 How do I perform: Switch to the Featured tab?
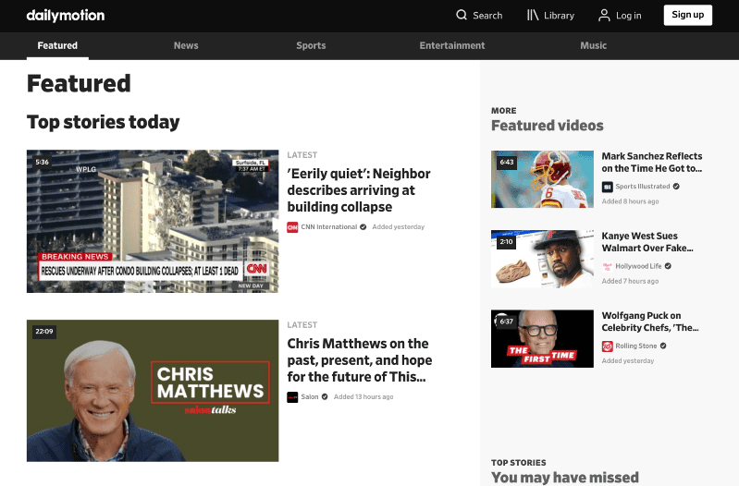pos(57,45)
